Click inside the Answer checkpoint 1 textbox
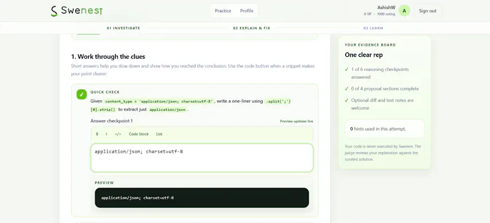 [202, 158]
